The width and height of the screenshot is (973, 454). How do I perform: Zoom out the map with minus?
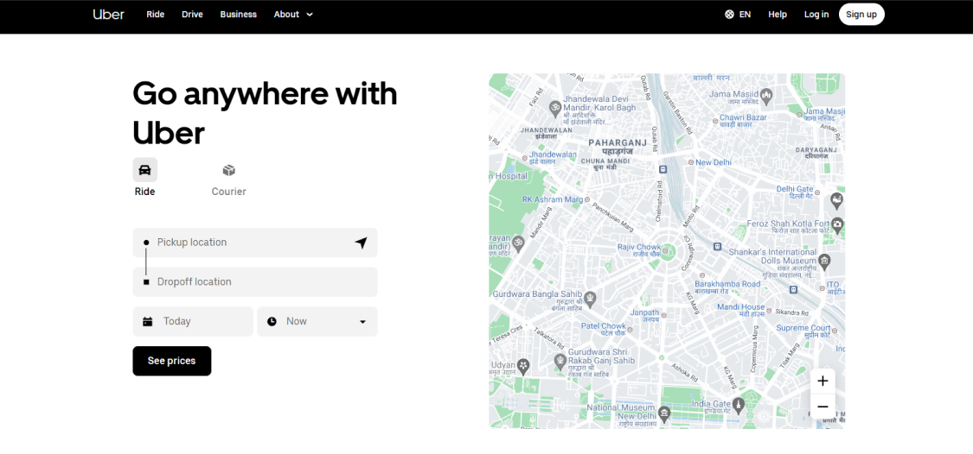[823, 407]
